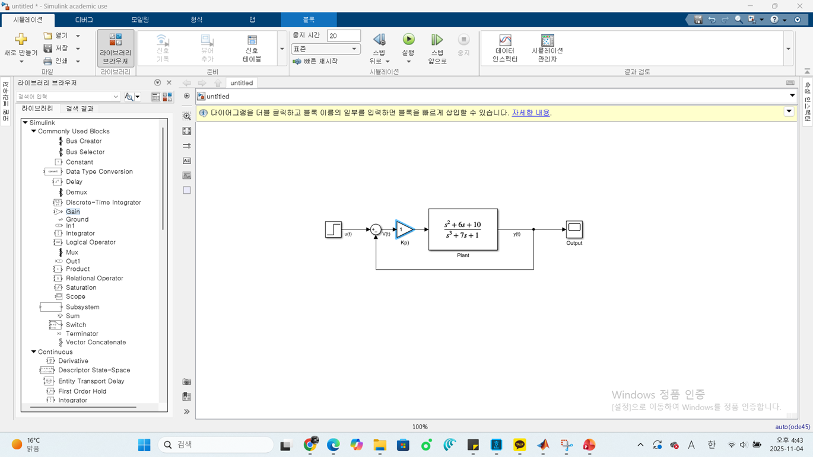Switch to the 블록 ribbon tab
Screen dimensions: 813x457
[309, 20]
